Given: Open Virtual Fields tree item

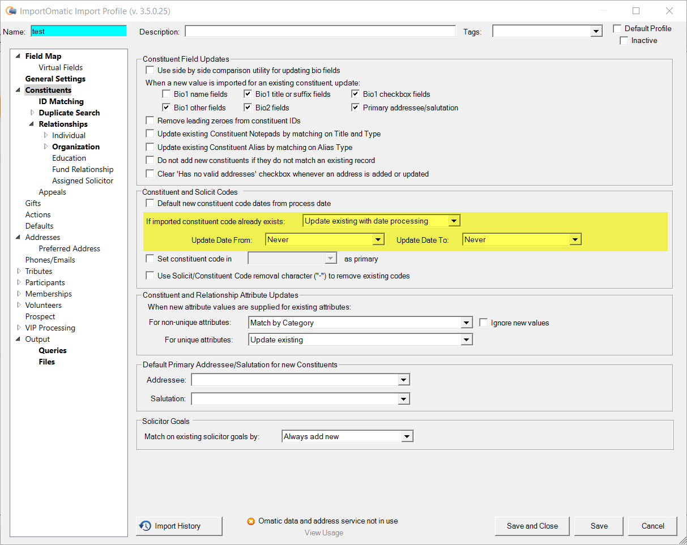Looking at the screenshot, I should click(61, 67).
